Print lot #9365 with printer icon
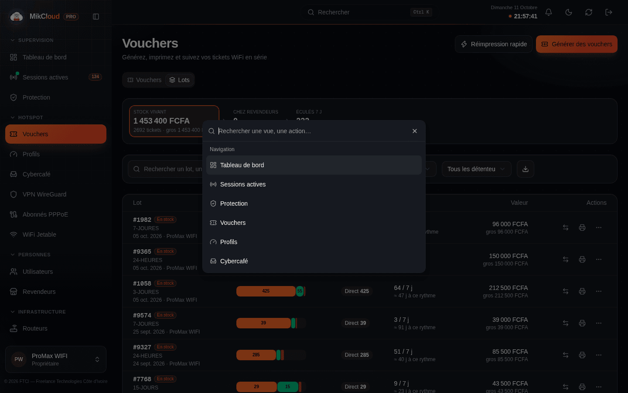Screen dimensions: 628x393 click(x=582, y=259)
